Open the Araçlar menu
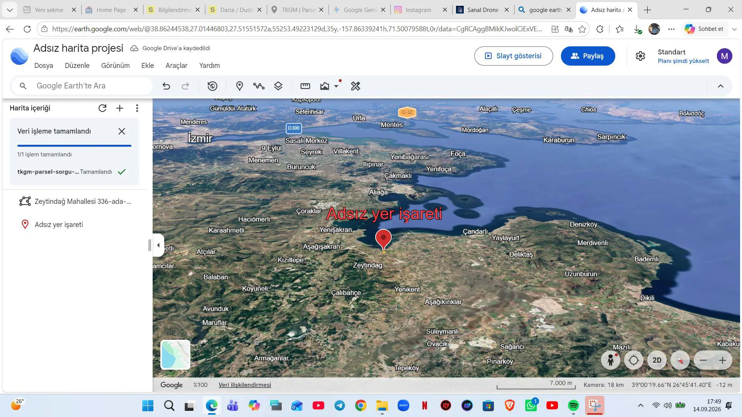Screen dimensions: 742x417 point(177,66)
